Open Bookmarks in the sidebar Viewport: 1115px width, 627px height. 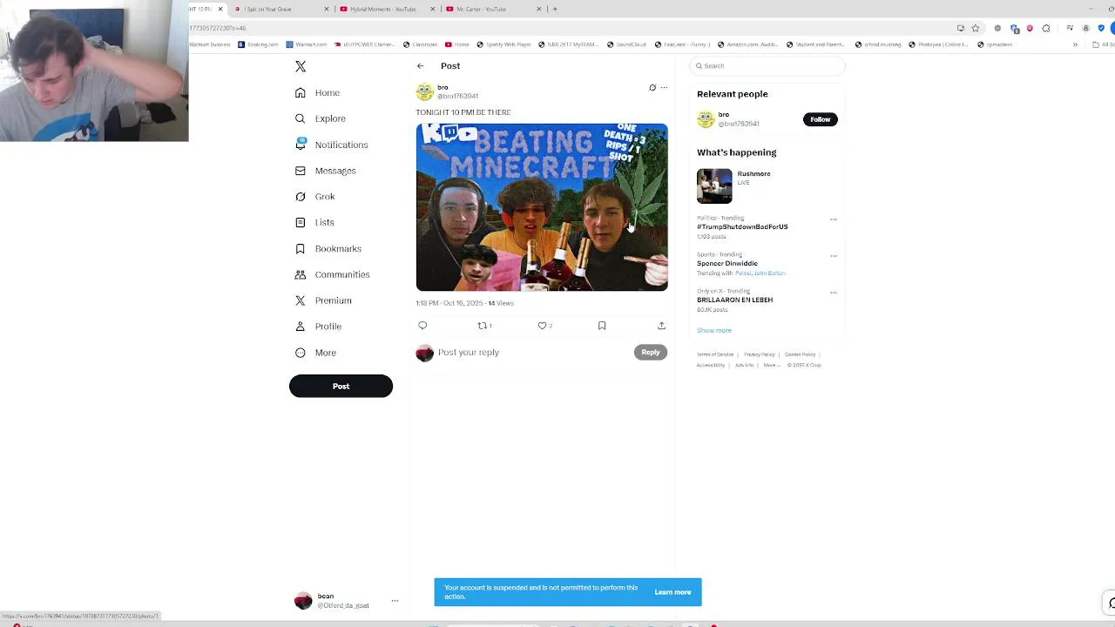328,248
